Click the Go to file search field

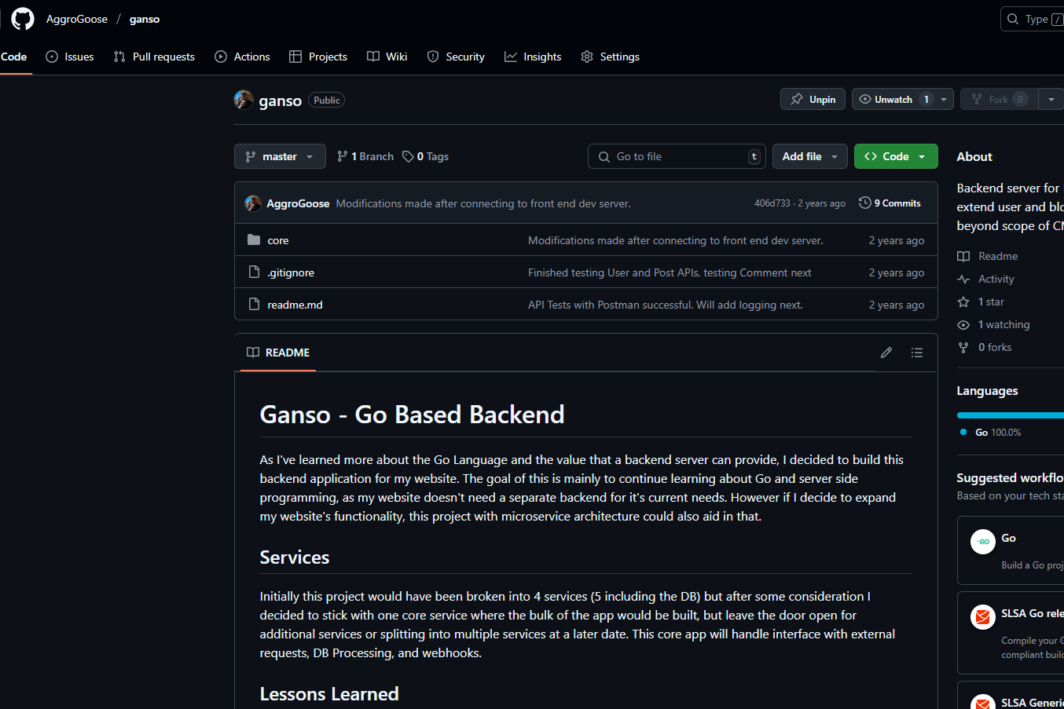[x=676, y=156]
